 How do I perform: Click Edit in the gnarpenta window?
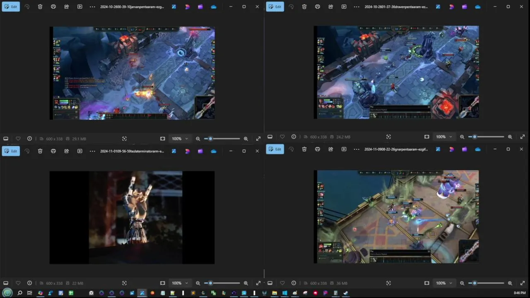click(x=275, y=149)
